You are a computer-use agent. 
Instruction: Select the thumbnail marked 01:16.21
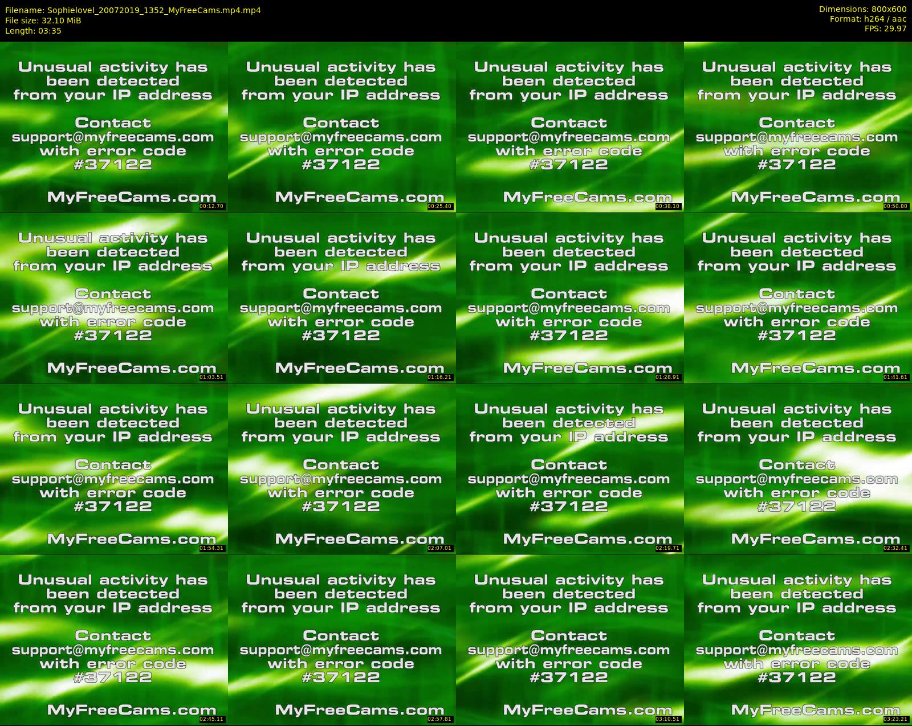[342, 297]
